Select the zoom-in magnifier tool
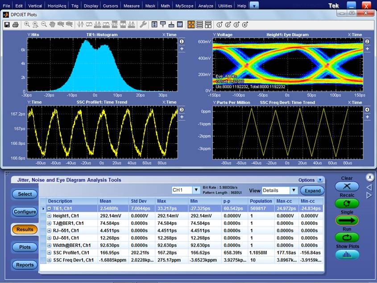Screen dimensions: 377x283 27,25
